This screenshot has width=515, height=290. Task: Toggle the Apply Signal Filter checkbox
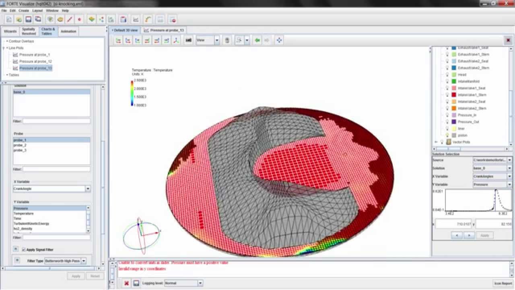24,250
